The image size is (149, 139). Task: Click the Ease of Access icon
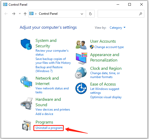[81, 88]
